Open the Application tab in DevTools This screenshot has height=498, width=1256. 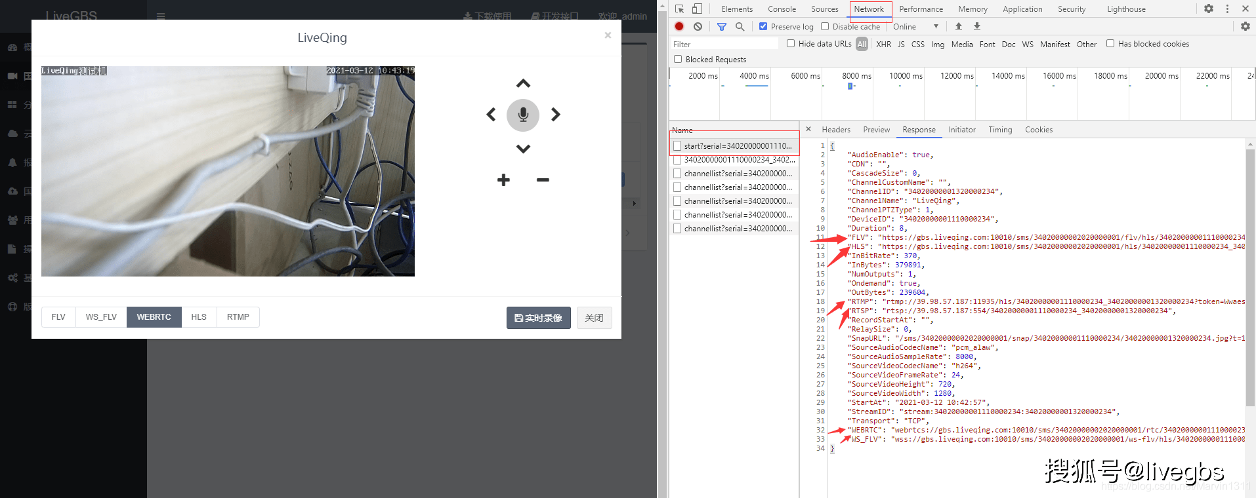click(x=1022, y=9)
